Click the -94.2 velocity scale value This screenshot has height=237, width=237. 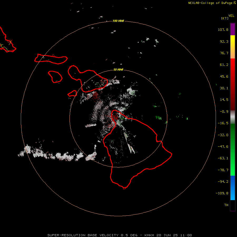coord(223,182)
